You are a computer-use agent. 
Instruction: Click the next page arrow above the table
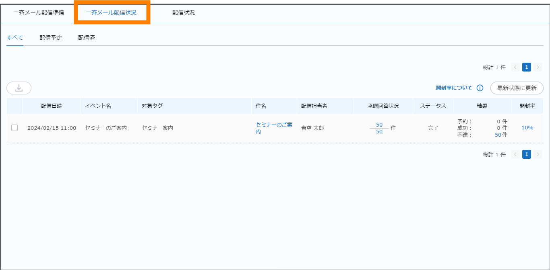coord(538,67)
